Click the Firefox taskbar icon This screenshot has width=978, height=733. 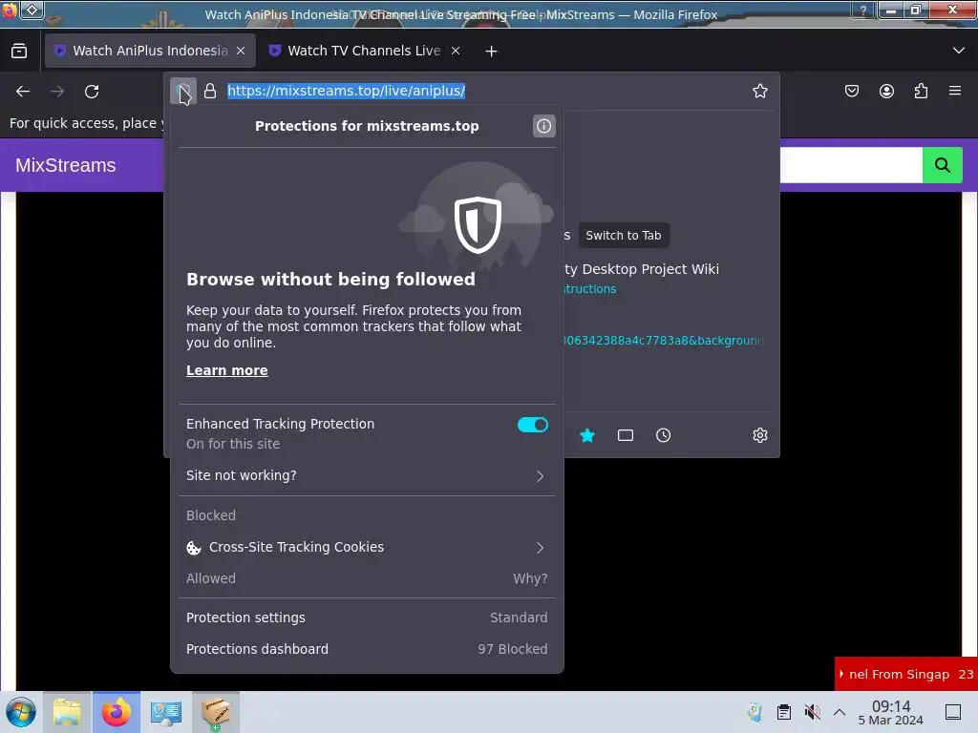click(x=117, y=712)
